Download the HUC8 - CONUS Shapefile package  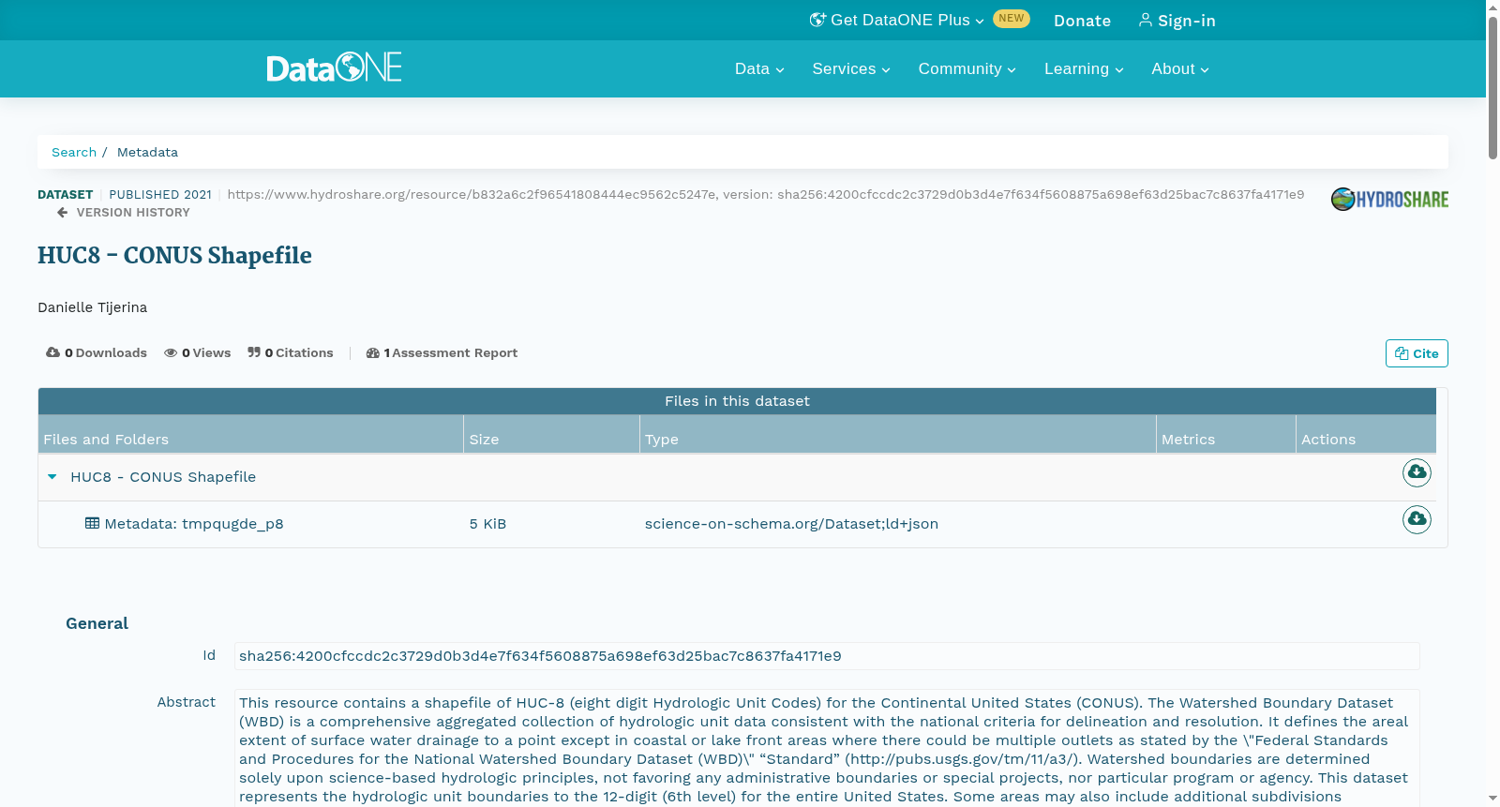pos(1417,472)
